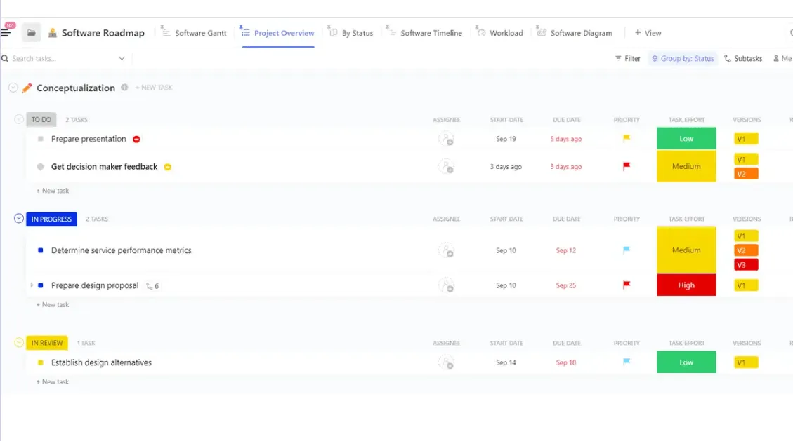Click the Sep 18 due date
793x441 pixels.
pyautogui.click(x=566, y=362)
